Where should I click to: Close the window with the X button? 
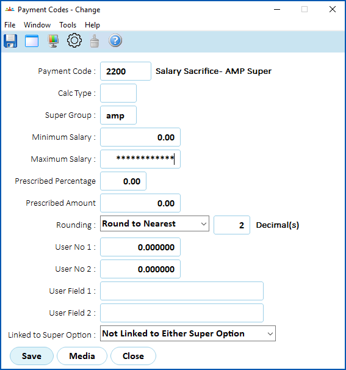click(x=333, y=9)
